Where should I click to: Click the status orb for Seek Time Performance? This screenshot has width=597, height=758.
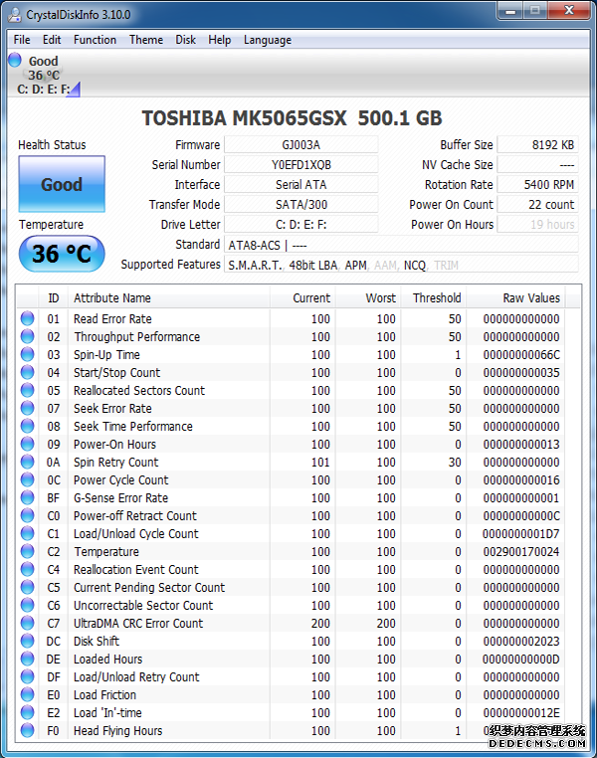pos(28,426)
